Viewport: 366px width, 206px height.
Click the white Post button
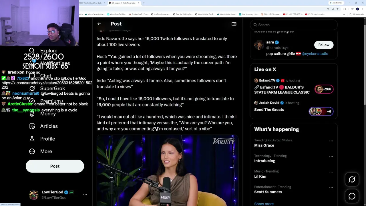pos(55,166)
